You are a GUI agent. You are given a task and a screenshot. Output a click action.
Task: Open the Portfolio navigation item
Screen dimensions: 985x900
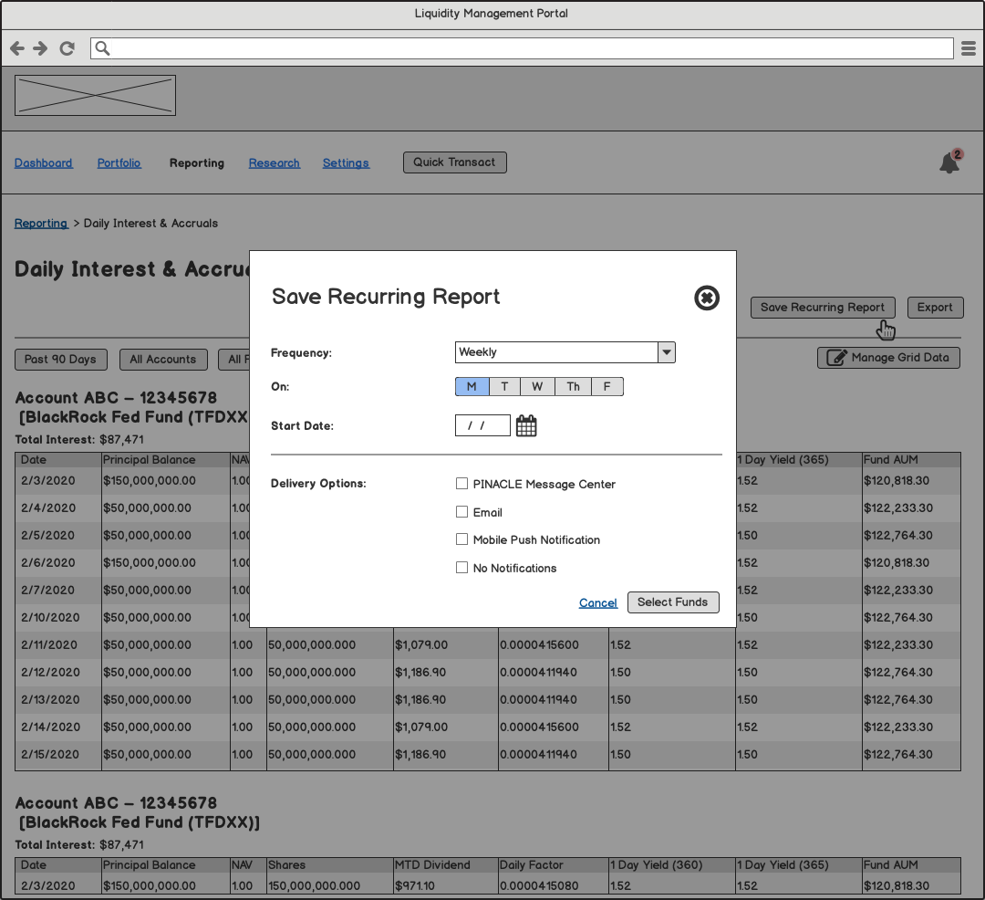pos(119,162)
